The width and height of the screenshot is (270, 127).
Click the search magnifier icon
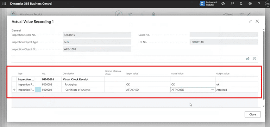coord(232,3)
